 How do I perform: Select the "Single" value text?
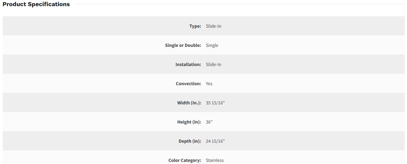click(212, 45)
